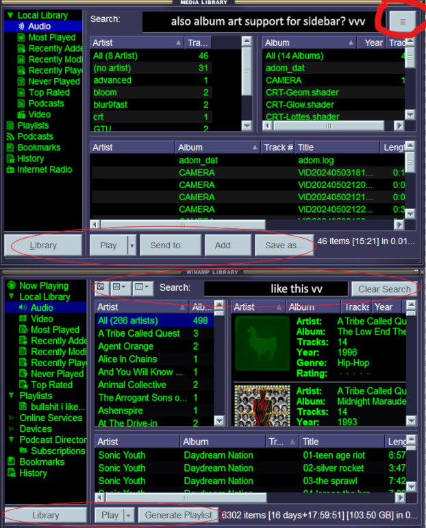The image size is (426, 528).
Task: Click Video camera icon in Media Library
Action: click(21, 115)
